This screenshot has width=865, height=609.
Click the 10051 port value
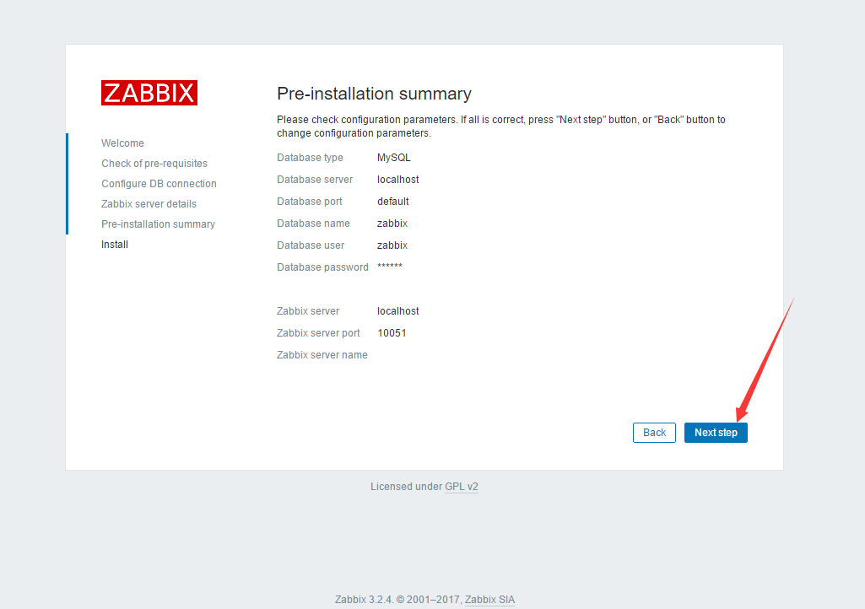tap(392, 333)
